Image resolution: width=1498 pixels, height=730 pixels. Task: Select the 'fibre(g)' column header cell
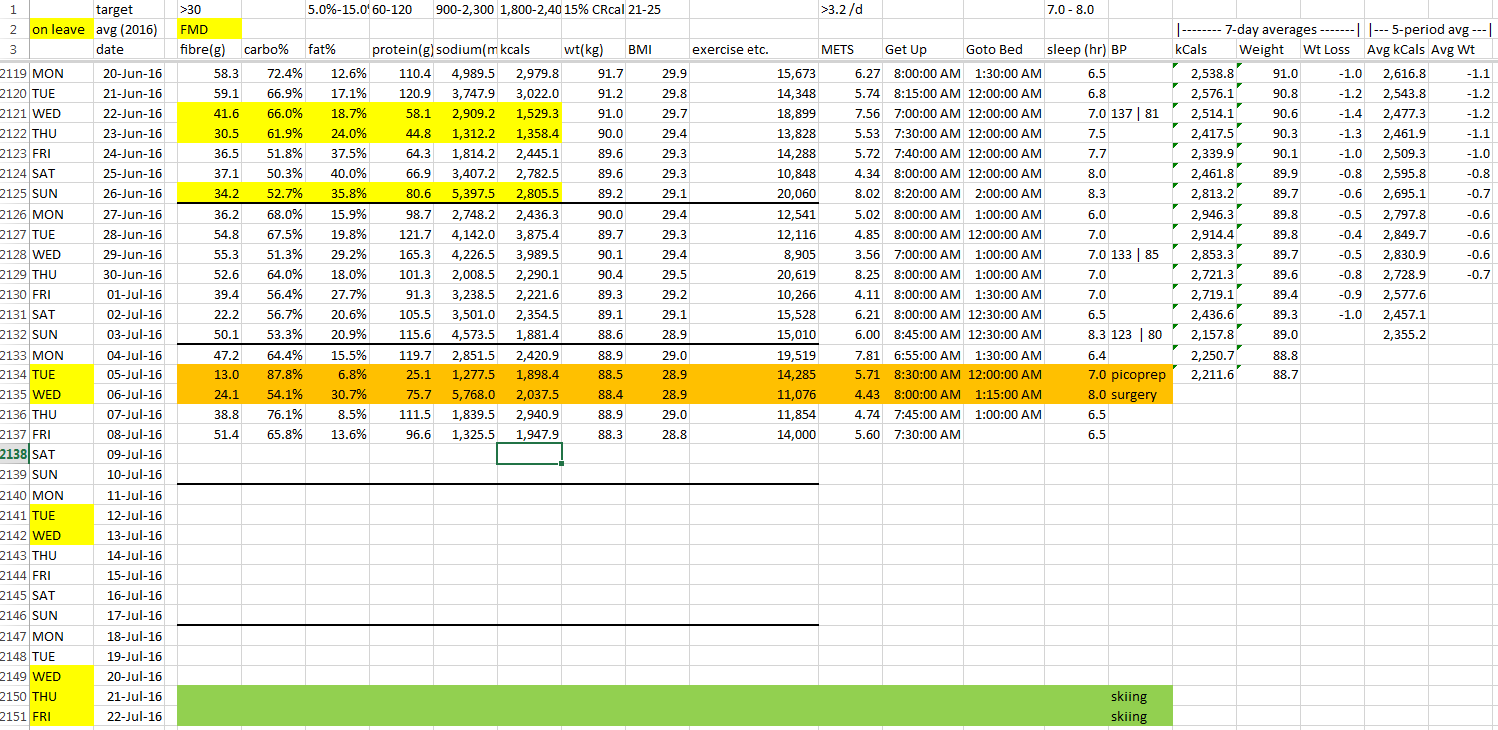pos(209,49)
